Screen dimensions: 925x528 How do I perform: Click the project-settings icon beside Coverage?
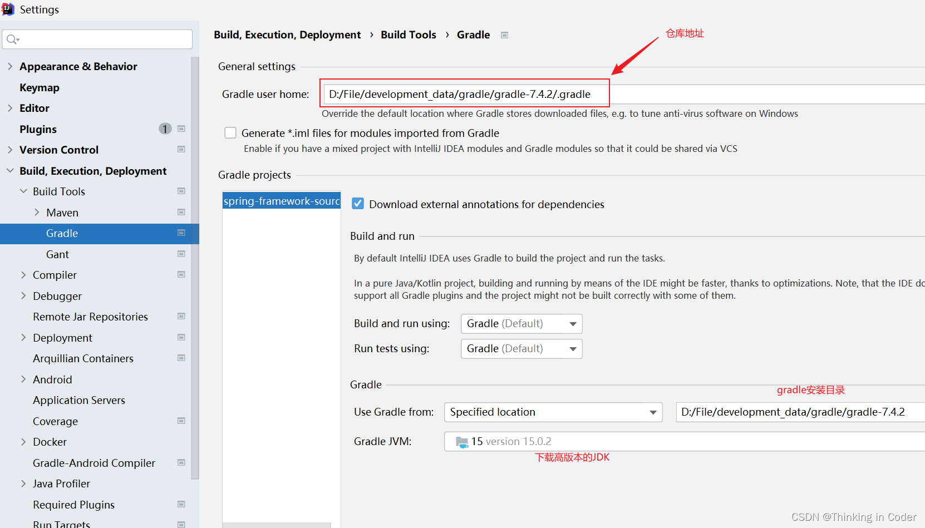[x=181, y=421]
